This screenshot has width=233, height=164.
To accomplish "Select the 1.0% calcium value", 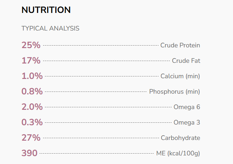I will pos(32,76).
